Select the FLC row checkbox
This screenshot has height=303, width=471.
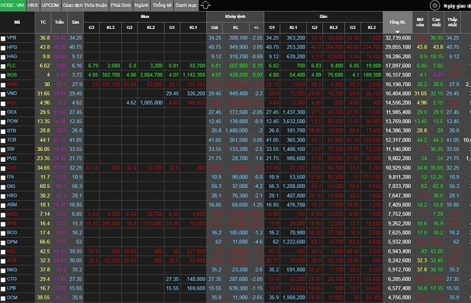coord(3,66)
